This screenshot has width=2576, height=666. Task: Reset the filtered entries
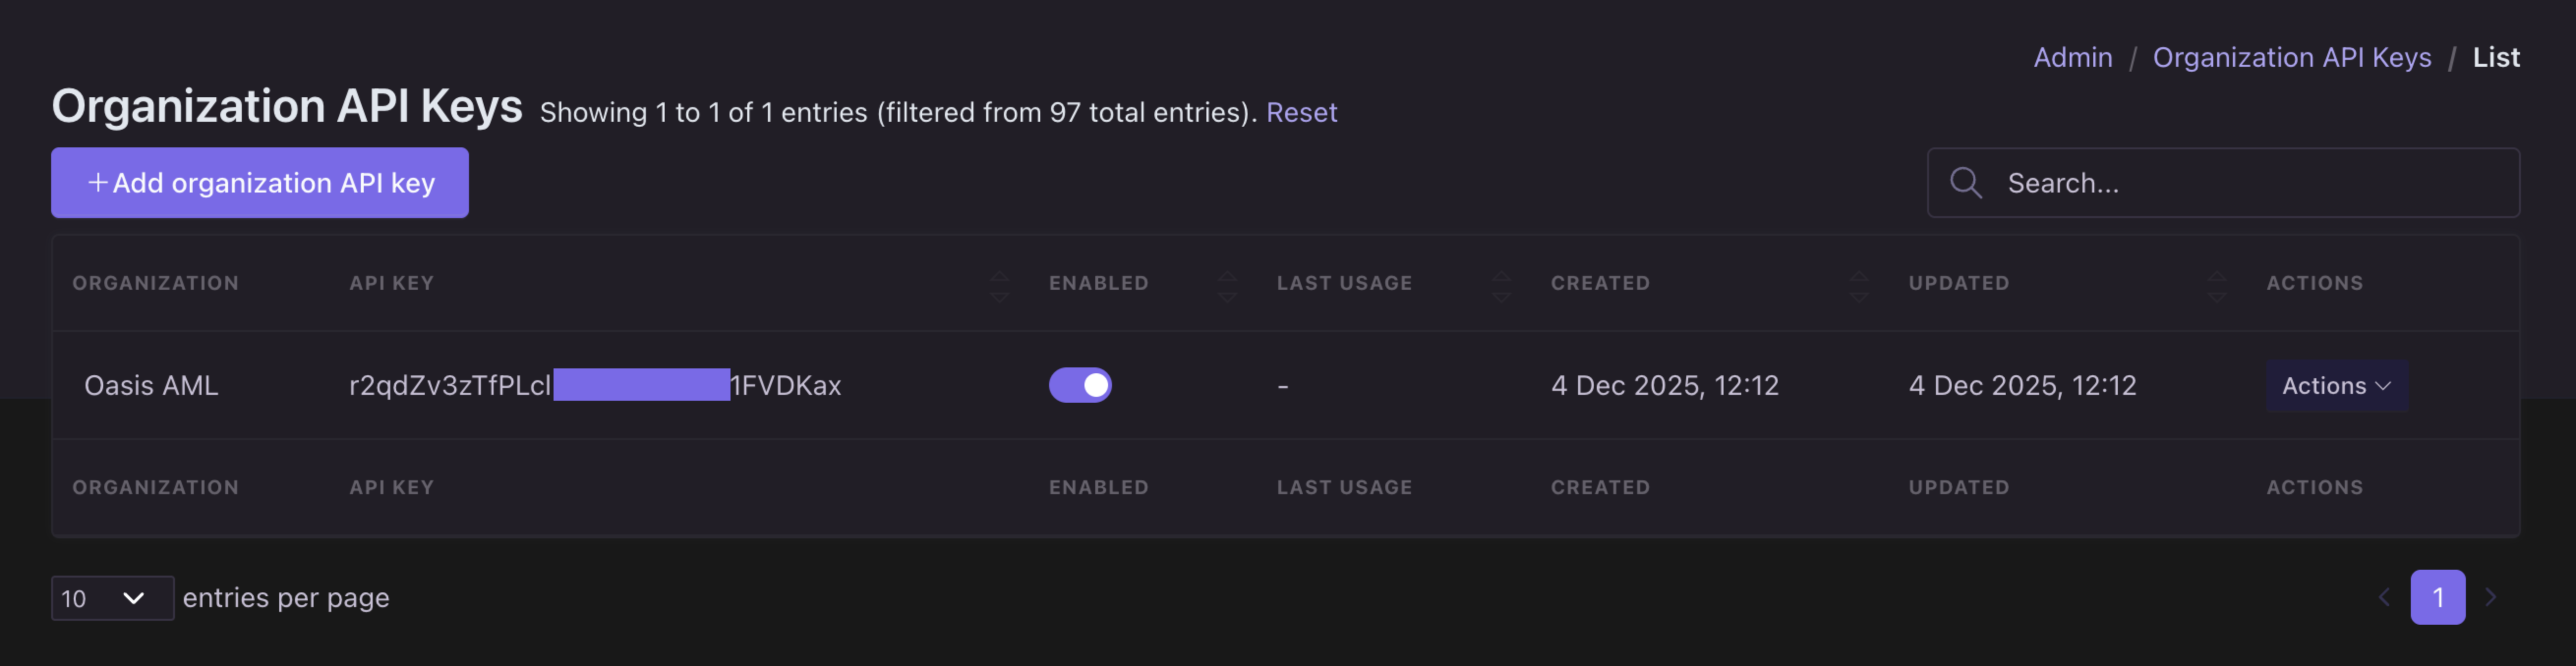tap(1301, 112)
